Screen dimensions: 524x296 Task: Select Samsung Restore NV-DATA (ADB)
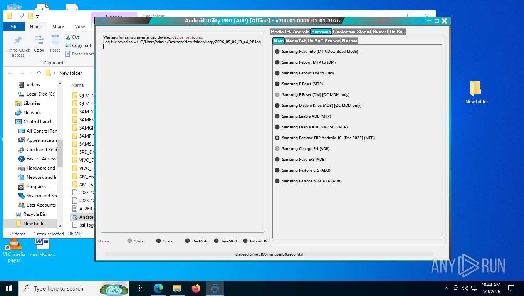308,181
